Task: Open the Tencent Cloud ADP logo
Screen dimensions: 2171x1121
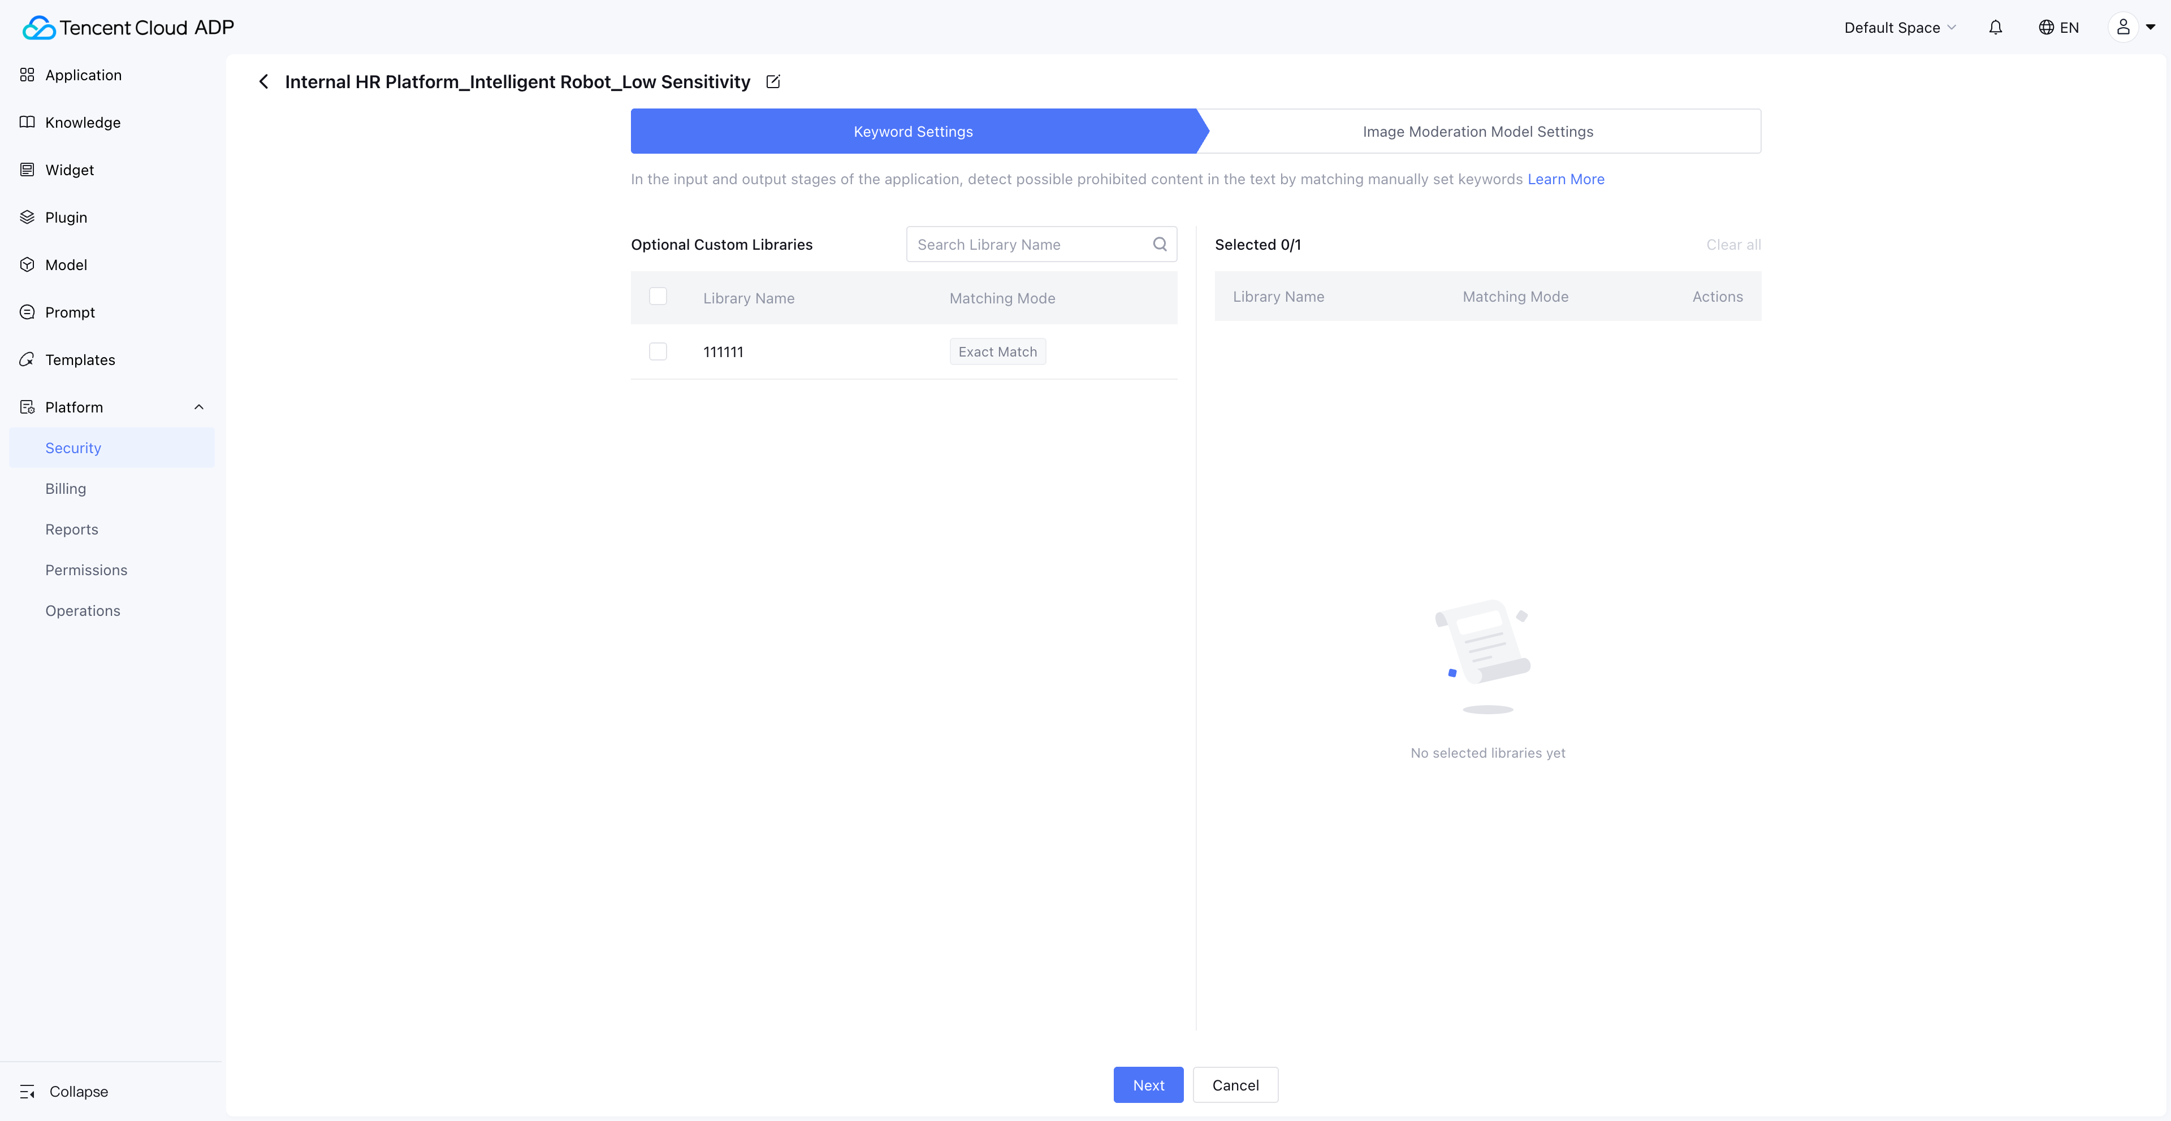Action: click(x=128, y=28)
